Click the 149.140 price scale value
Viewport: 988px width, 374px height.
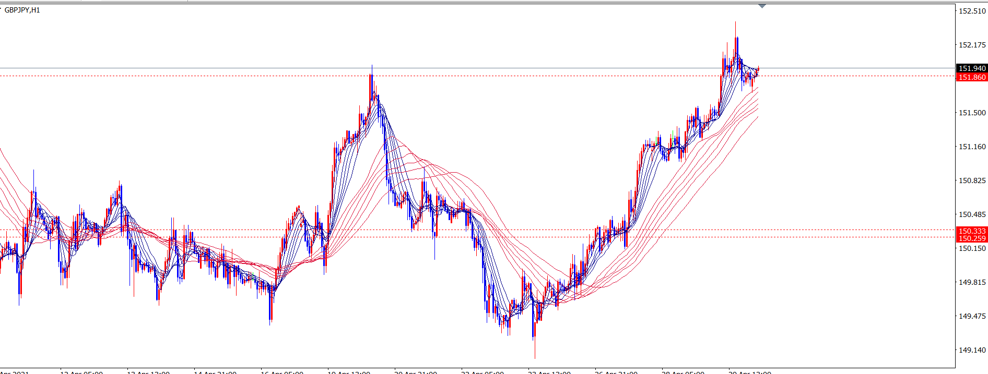972,350
